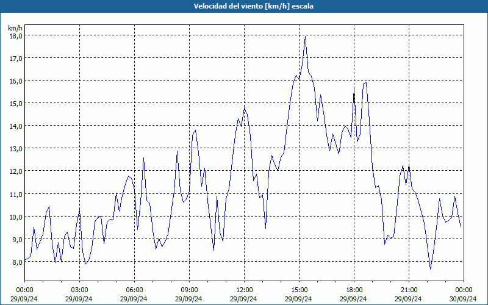Viewport: 488px width, 305px height.
Task: Click the '30/09/24' date label
Action: point(464,299)
